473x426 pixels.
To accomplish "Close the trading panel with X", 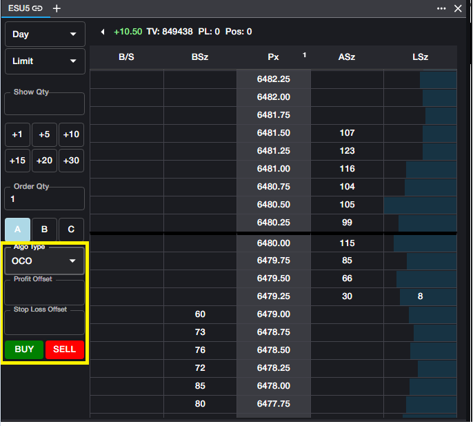I will (x=458, y=8).
